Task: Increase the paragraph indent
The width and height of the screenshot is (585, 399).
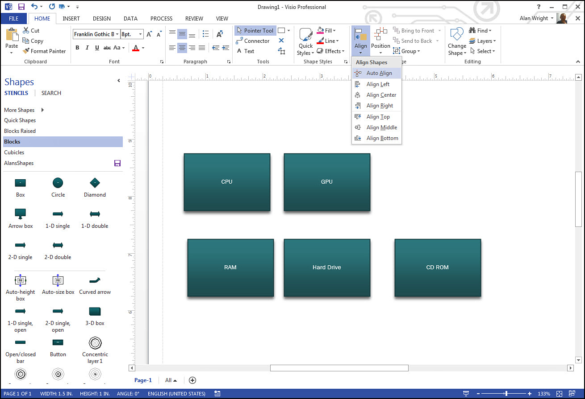Action: point(226,48)
